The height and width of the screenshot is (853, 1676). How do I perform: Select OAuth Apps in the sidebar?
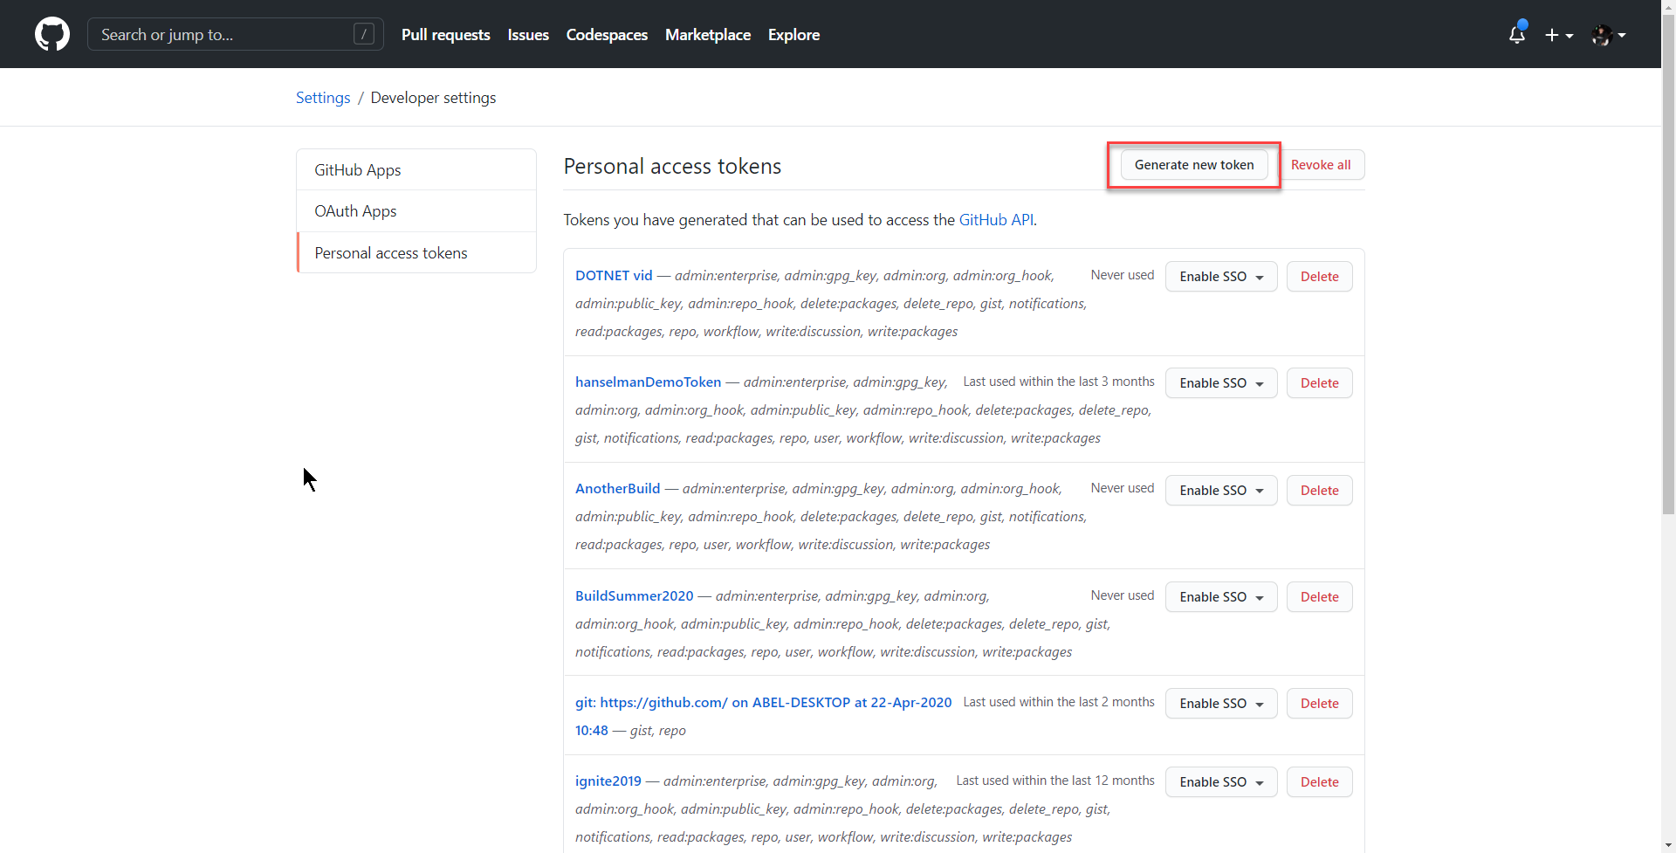[355, 211]
